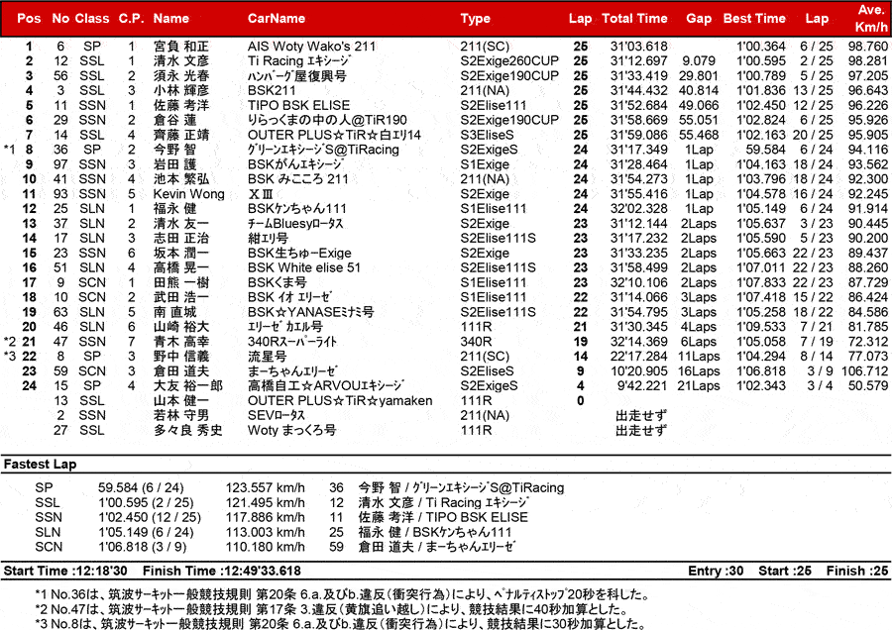Click car name 流星号

click(267, 357)
